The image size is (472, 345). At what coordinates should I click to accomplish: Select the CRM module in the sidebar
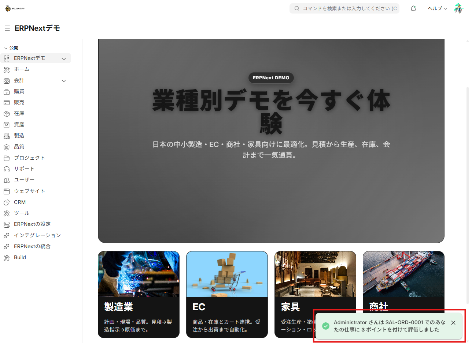(20, 202)
